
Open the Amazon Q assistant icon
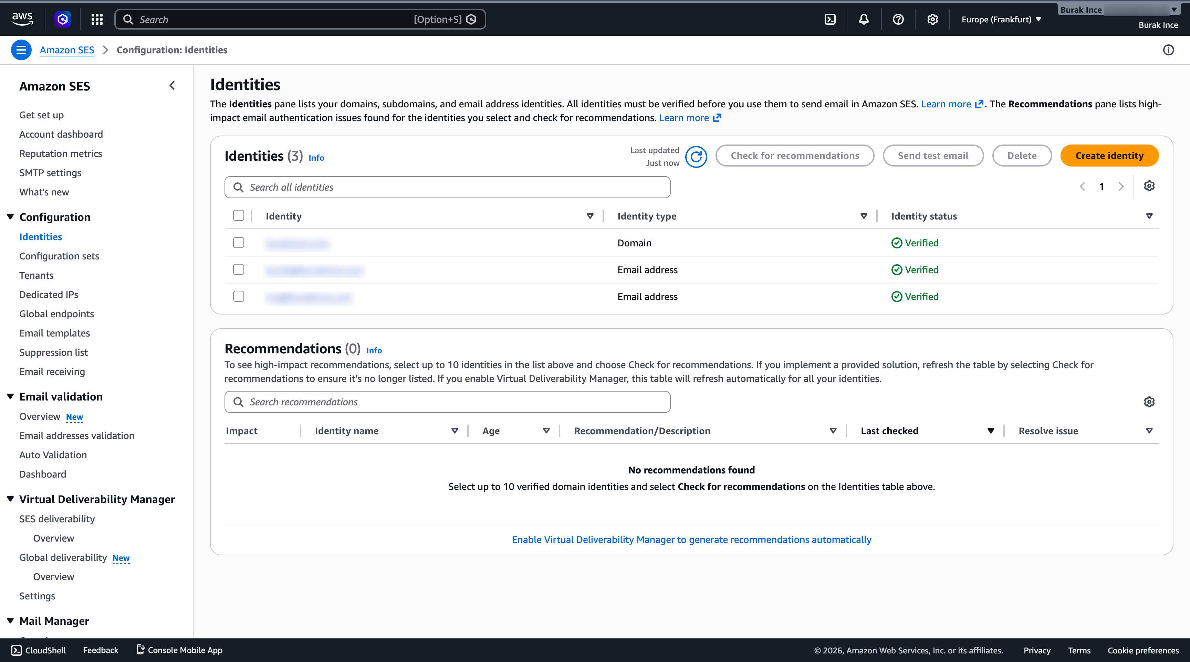tap(63, 19)
